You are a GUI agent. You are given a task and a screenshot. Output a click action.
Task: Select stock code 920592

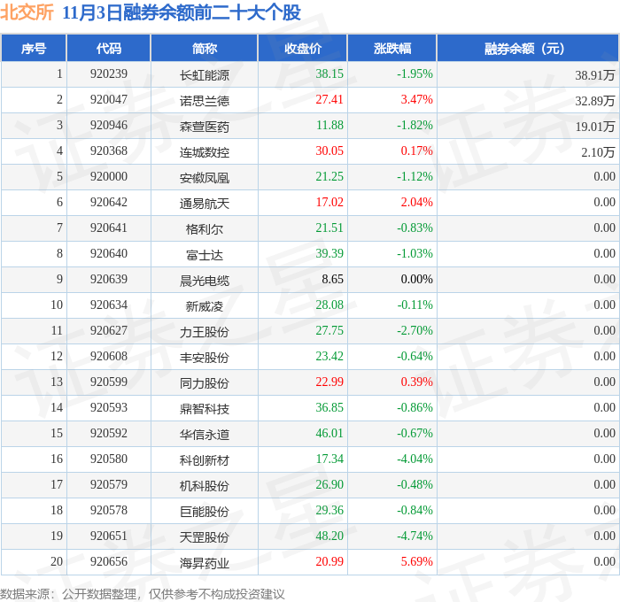pos(109,434)
